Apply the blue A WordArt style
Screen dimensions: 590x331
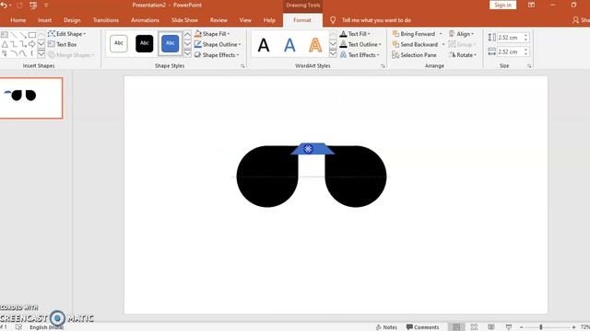[289, 45]
